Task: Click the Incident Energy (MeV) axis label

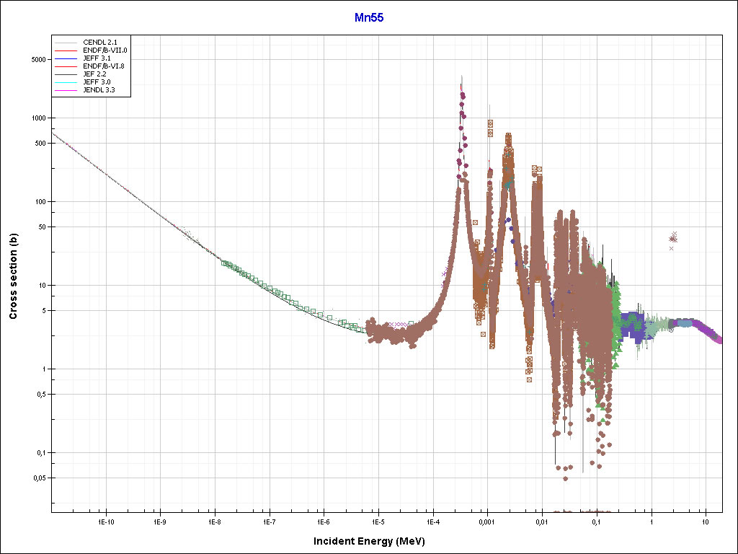Action: point(374,541)
